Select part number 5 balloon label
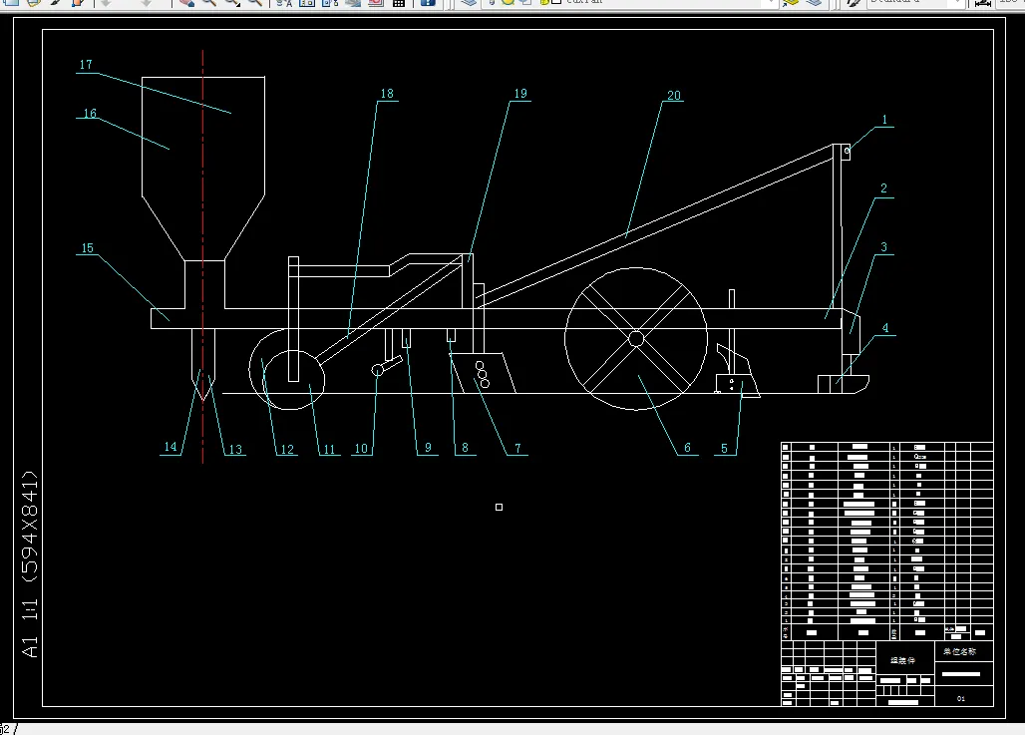The height and width of the screenshot is (735, 1025). click(x=724, y=448)
